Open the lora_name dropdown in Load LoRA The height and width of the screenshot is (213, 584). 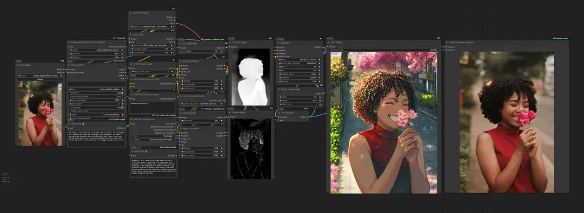152,45
